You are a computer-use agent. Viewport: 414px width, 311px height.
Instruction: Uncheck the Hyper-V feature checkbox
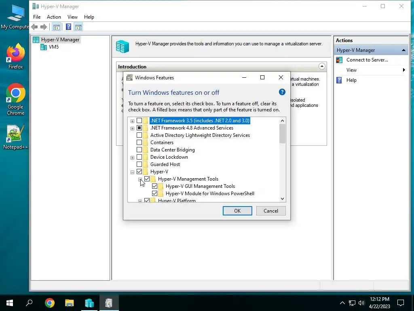(x=139, y=172)
